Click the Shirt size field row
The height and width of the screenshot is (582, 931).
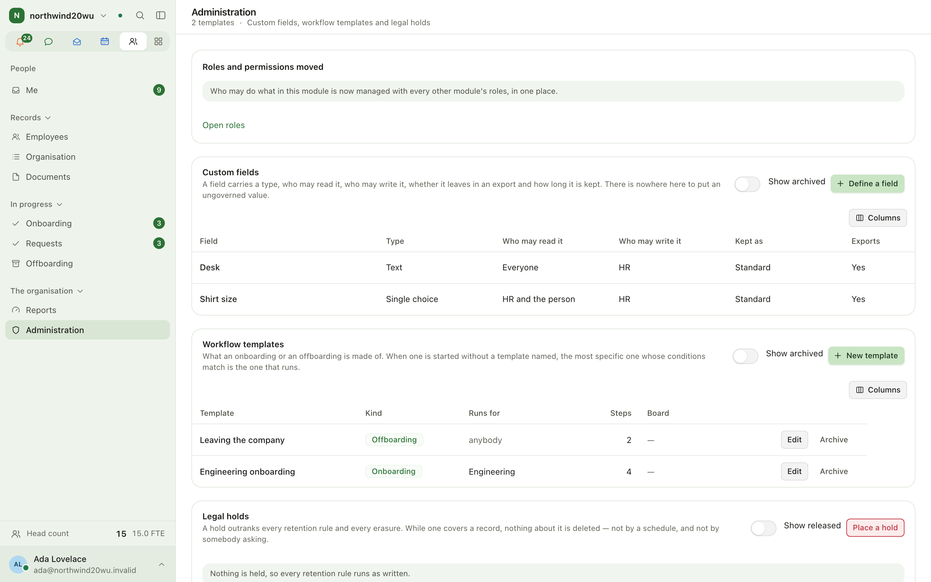coord(553,299)
